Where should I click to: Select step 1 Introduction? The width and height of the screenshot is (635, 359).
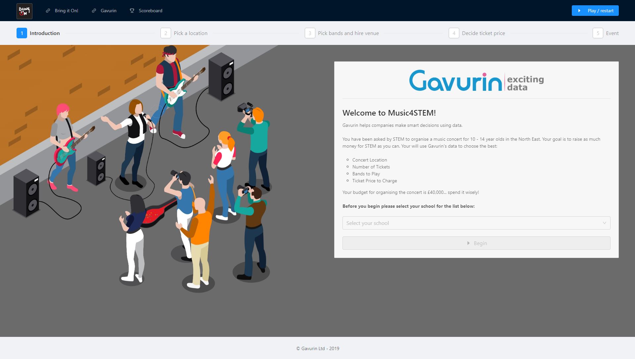click(x=38, y=33)
